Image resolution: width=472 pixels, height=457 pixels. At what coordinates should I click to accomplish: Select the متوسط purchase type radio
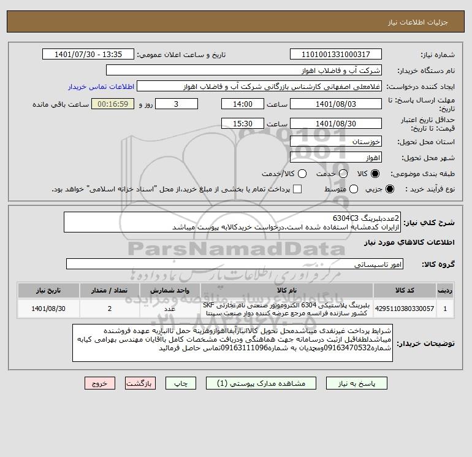pos(354,189)
